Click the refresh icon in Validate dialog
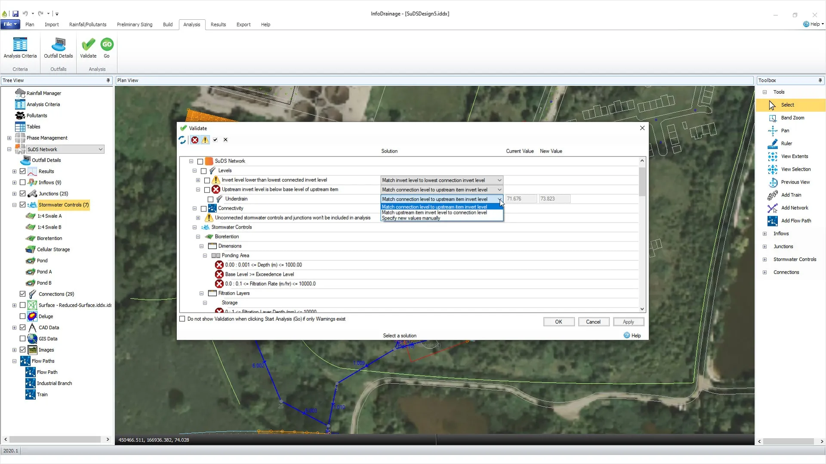The width and height of the screenshot is (826, 464). [182, 140]
